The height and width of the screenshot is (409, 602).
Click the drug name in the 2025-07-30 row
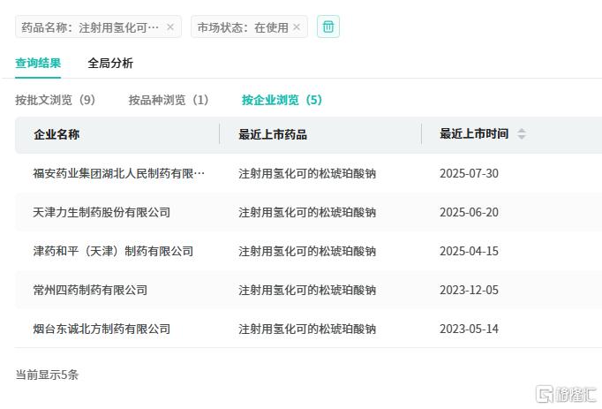click(x=307, y=173)
